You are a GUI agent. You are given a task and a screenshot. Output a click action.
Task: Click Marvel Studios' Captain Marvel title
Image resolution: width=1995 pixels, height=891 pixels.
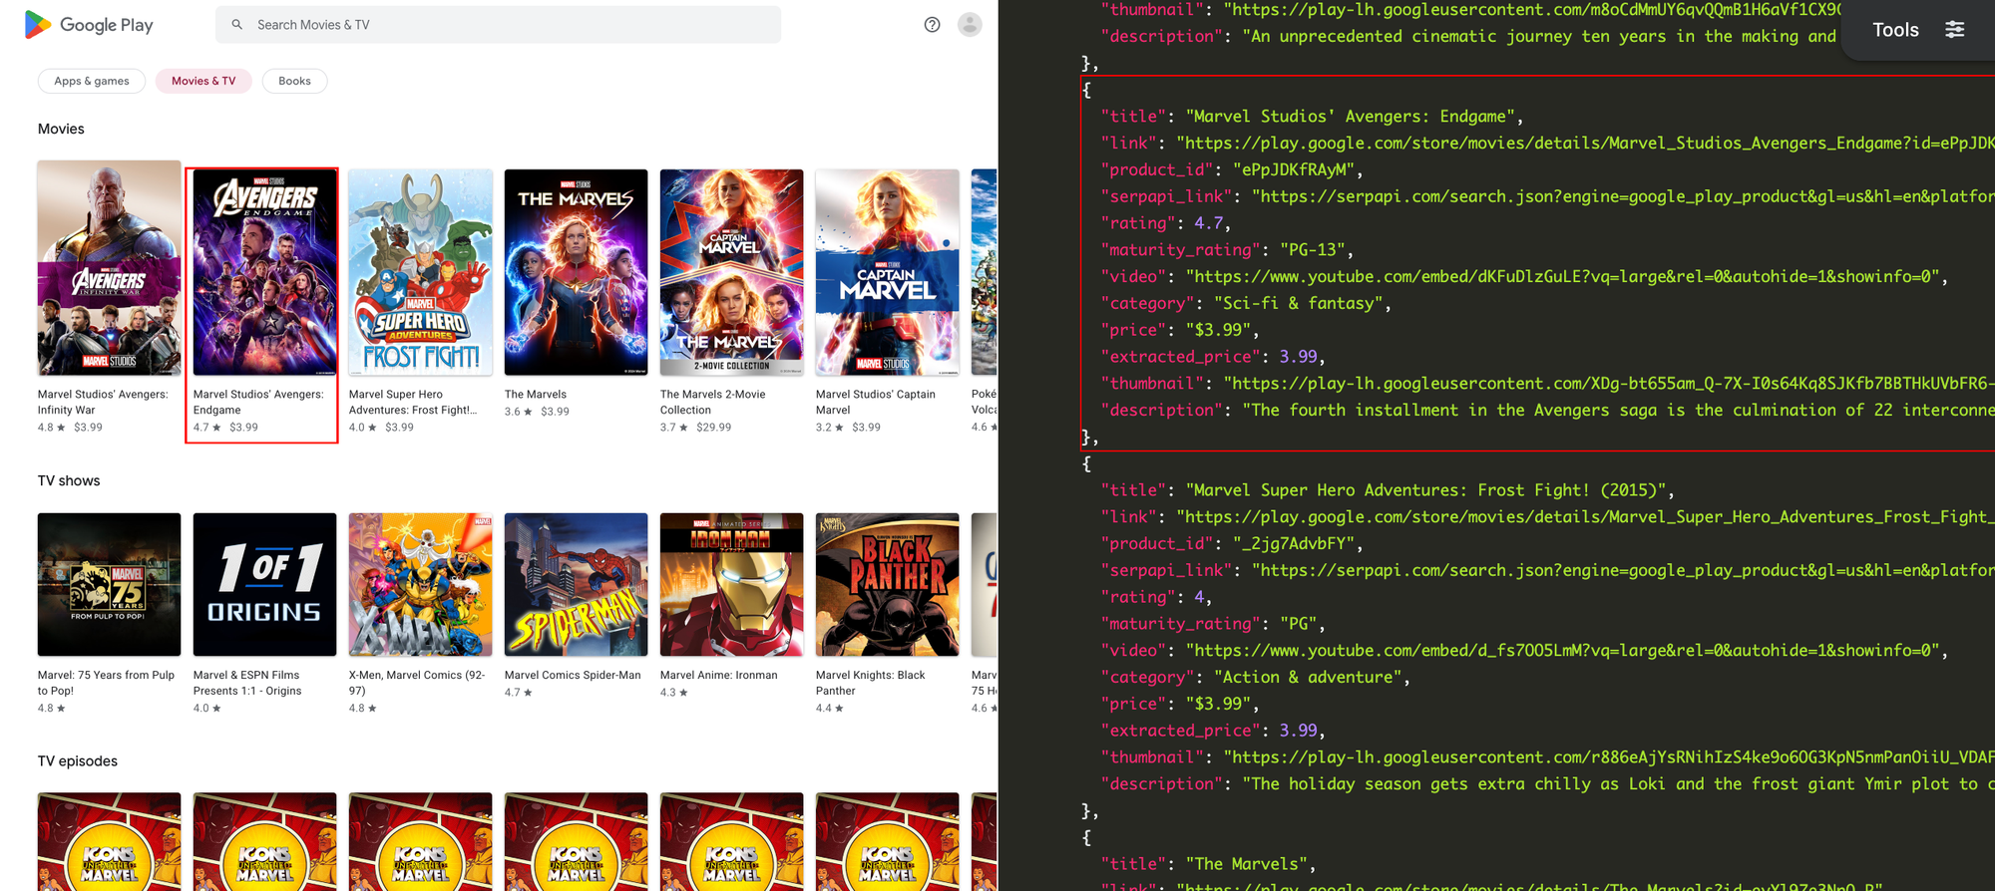[876, 402]
